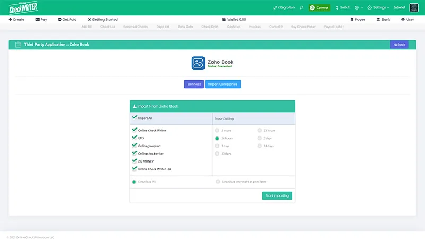Click the tutorial username label
The width and height of the screenshot is (425, 239).
click(x=399, y=7)
